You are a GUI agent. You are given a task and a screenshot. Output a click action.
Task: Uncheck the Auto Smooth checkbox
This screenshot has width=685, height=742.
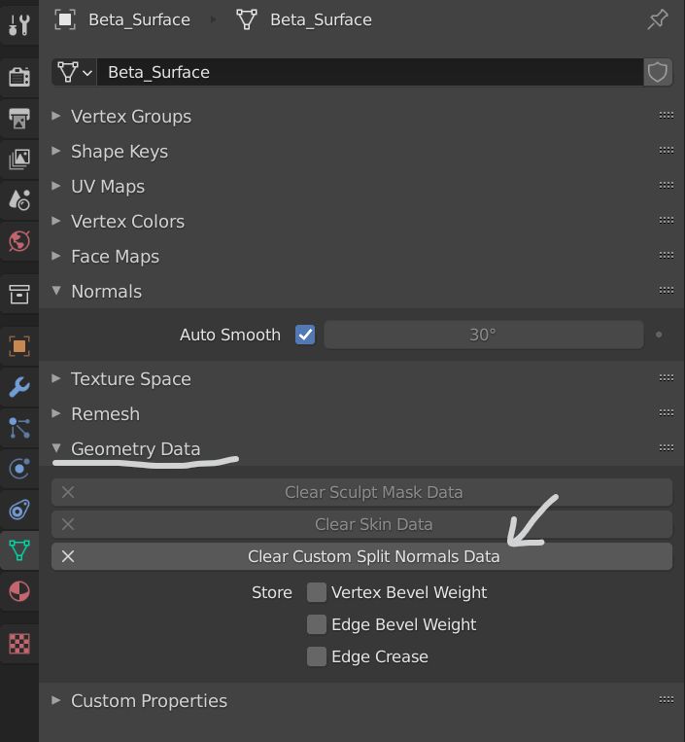tap(305, 335)
